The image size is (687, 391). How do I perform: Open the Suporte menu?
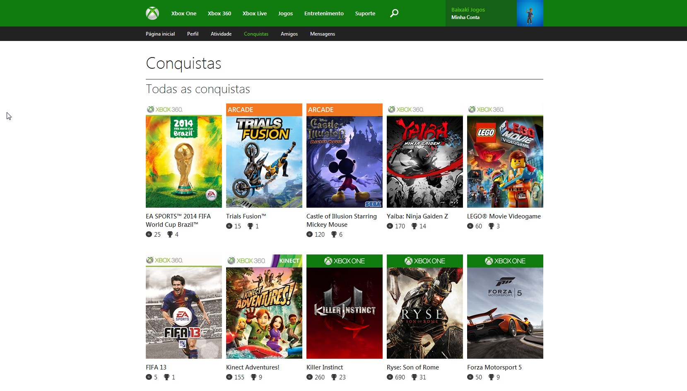[x=365, y=13]
